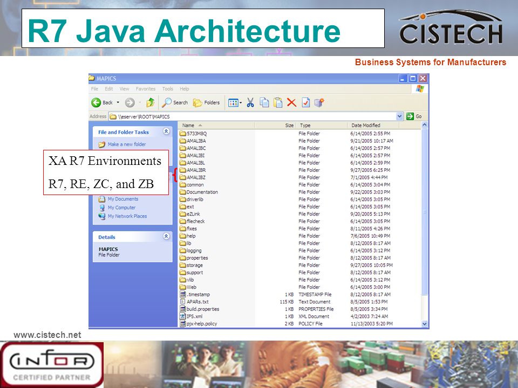Toggle the Folders tree pane

tap(207, 102)
